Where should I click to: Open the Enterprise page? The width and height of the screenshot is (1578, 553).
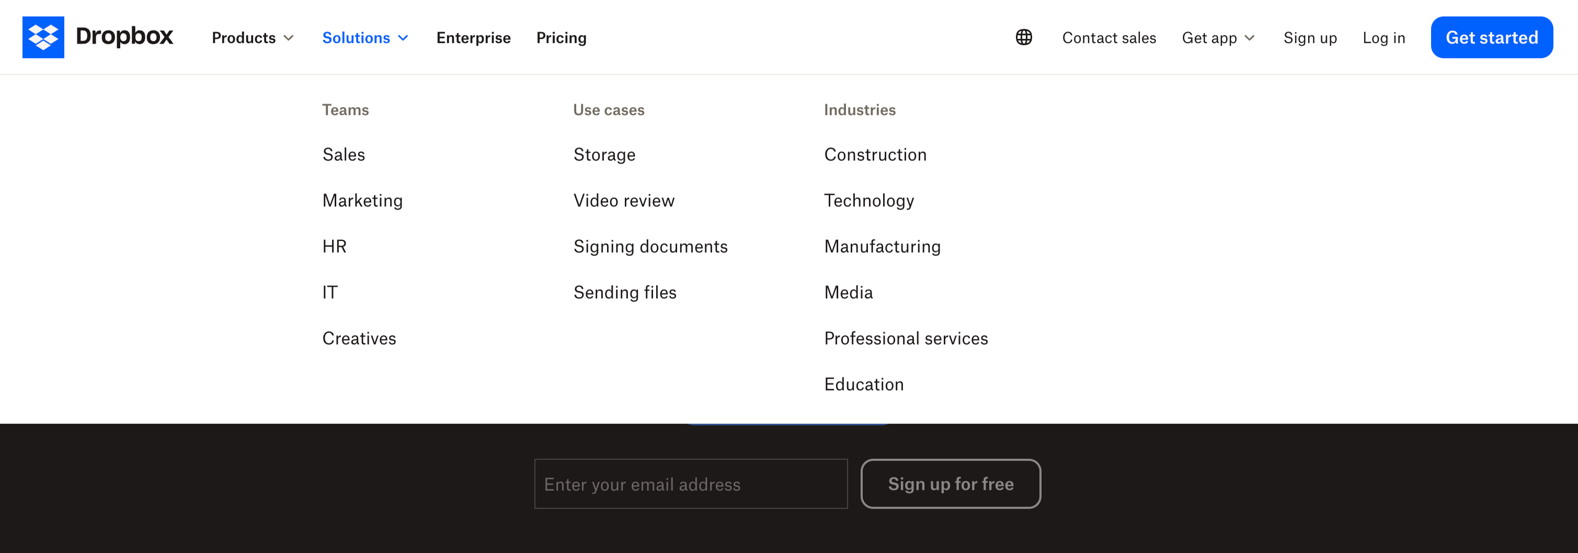(473, 38)
